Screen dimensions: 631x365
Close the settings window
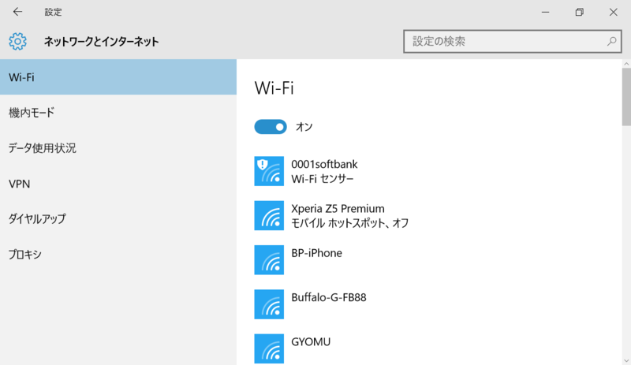click(x=614, y=12)
